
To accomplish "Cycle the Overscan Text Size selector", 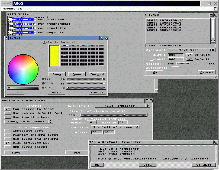I will pos(191,50).
